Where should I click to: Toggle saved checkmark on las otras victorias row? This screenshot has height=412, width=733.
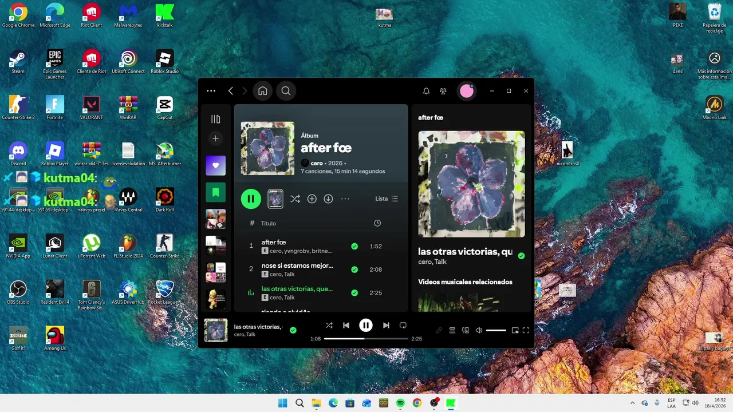354,292
